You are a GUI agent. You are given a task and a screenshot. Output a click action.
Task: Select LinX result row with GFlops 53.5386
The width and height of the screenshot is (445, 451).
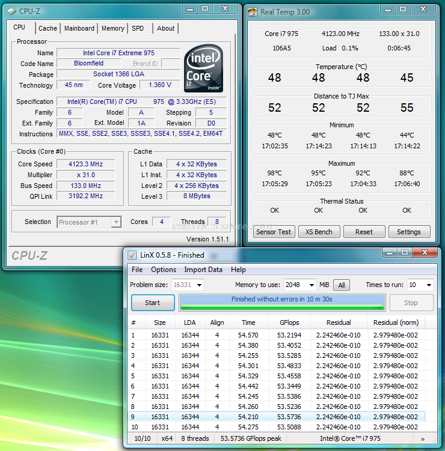point(277,396)
